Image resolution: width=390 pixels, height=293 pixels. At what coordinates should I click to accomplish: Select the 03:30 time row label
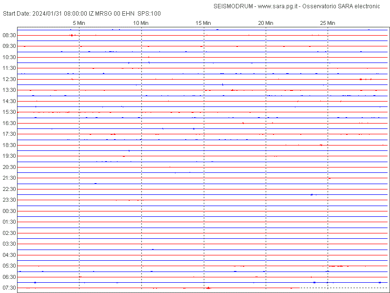click(9, 244)
